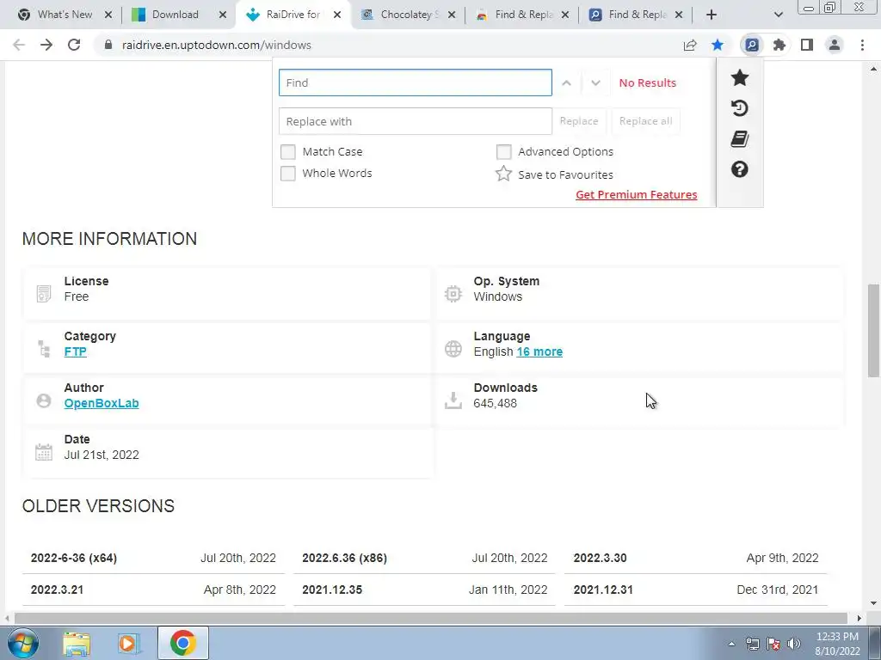
Task: Click the taskbar clock 12:33 PM
Action: [836, 637]
